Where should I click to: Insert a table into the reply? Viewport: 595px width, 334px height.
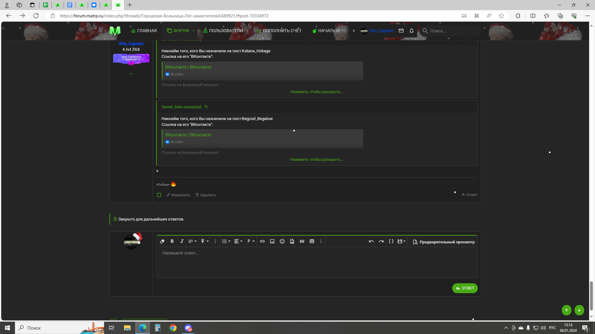point(311,241)
